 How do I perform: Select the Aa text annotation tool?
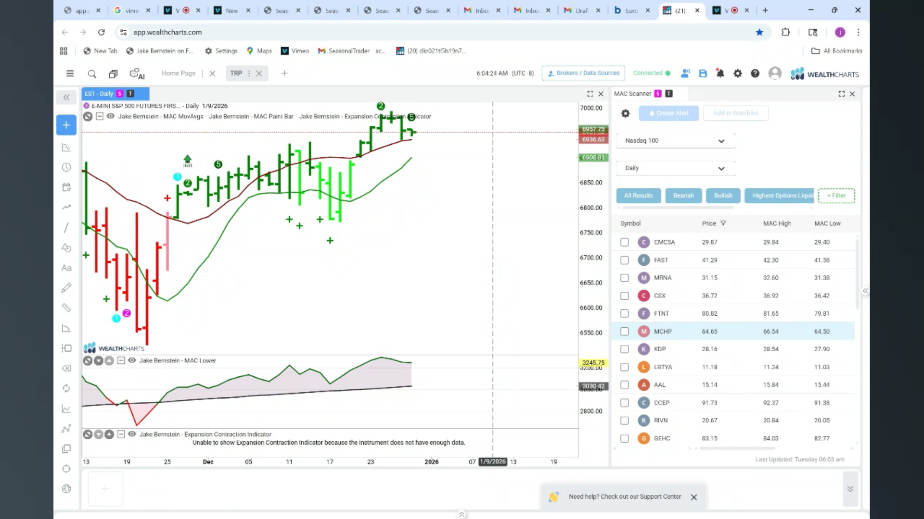(66, 268)
